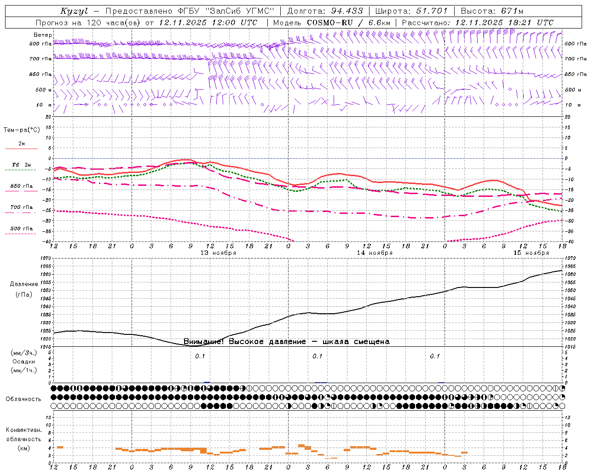
Task: Click the "(км)" unit under convective cloudiness
Action: (23, 448)
